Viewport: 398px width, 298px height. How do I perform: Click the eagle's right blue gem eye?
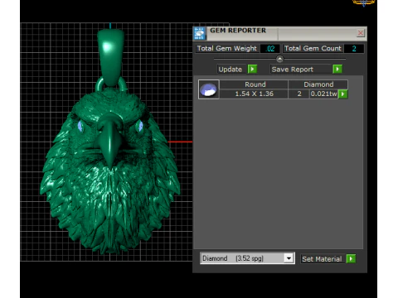click(x=140, y=127)
